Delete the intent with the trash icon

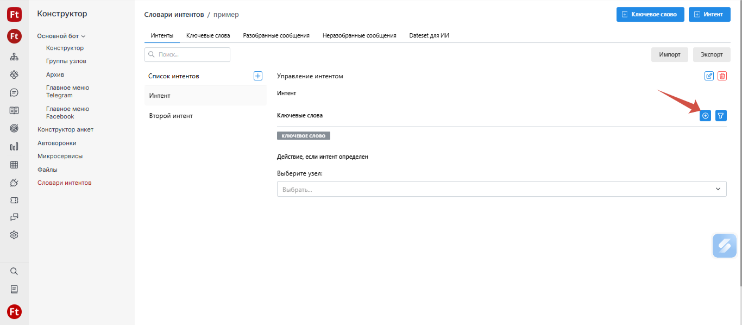(x=722, y=76)
